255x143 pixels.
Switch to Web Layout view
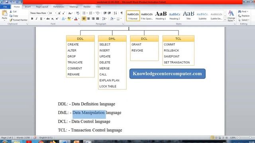(220, 138)
